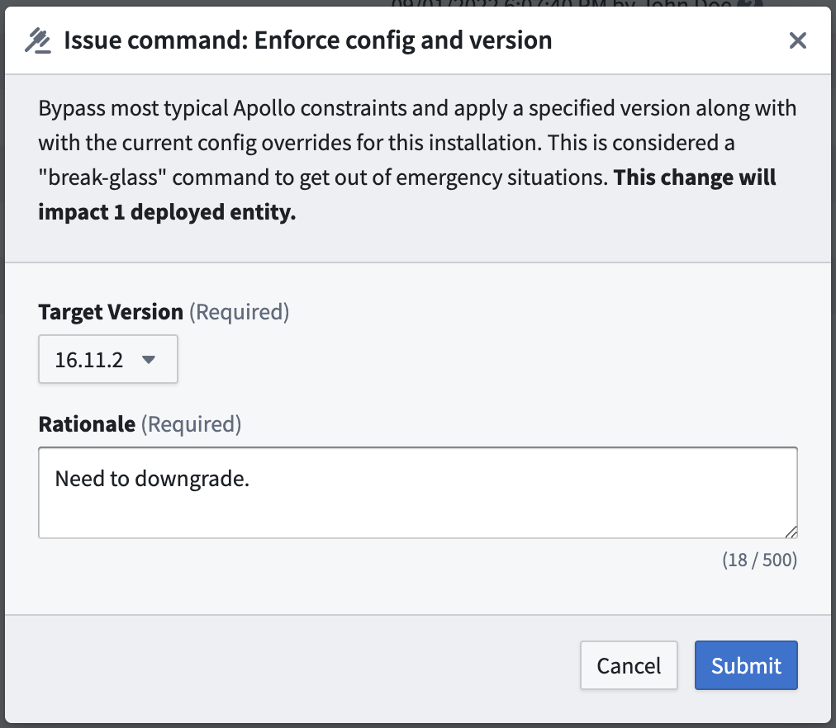Click the partially hidden icon beside John Doe

point(749,3)
